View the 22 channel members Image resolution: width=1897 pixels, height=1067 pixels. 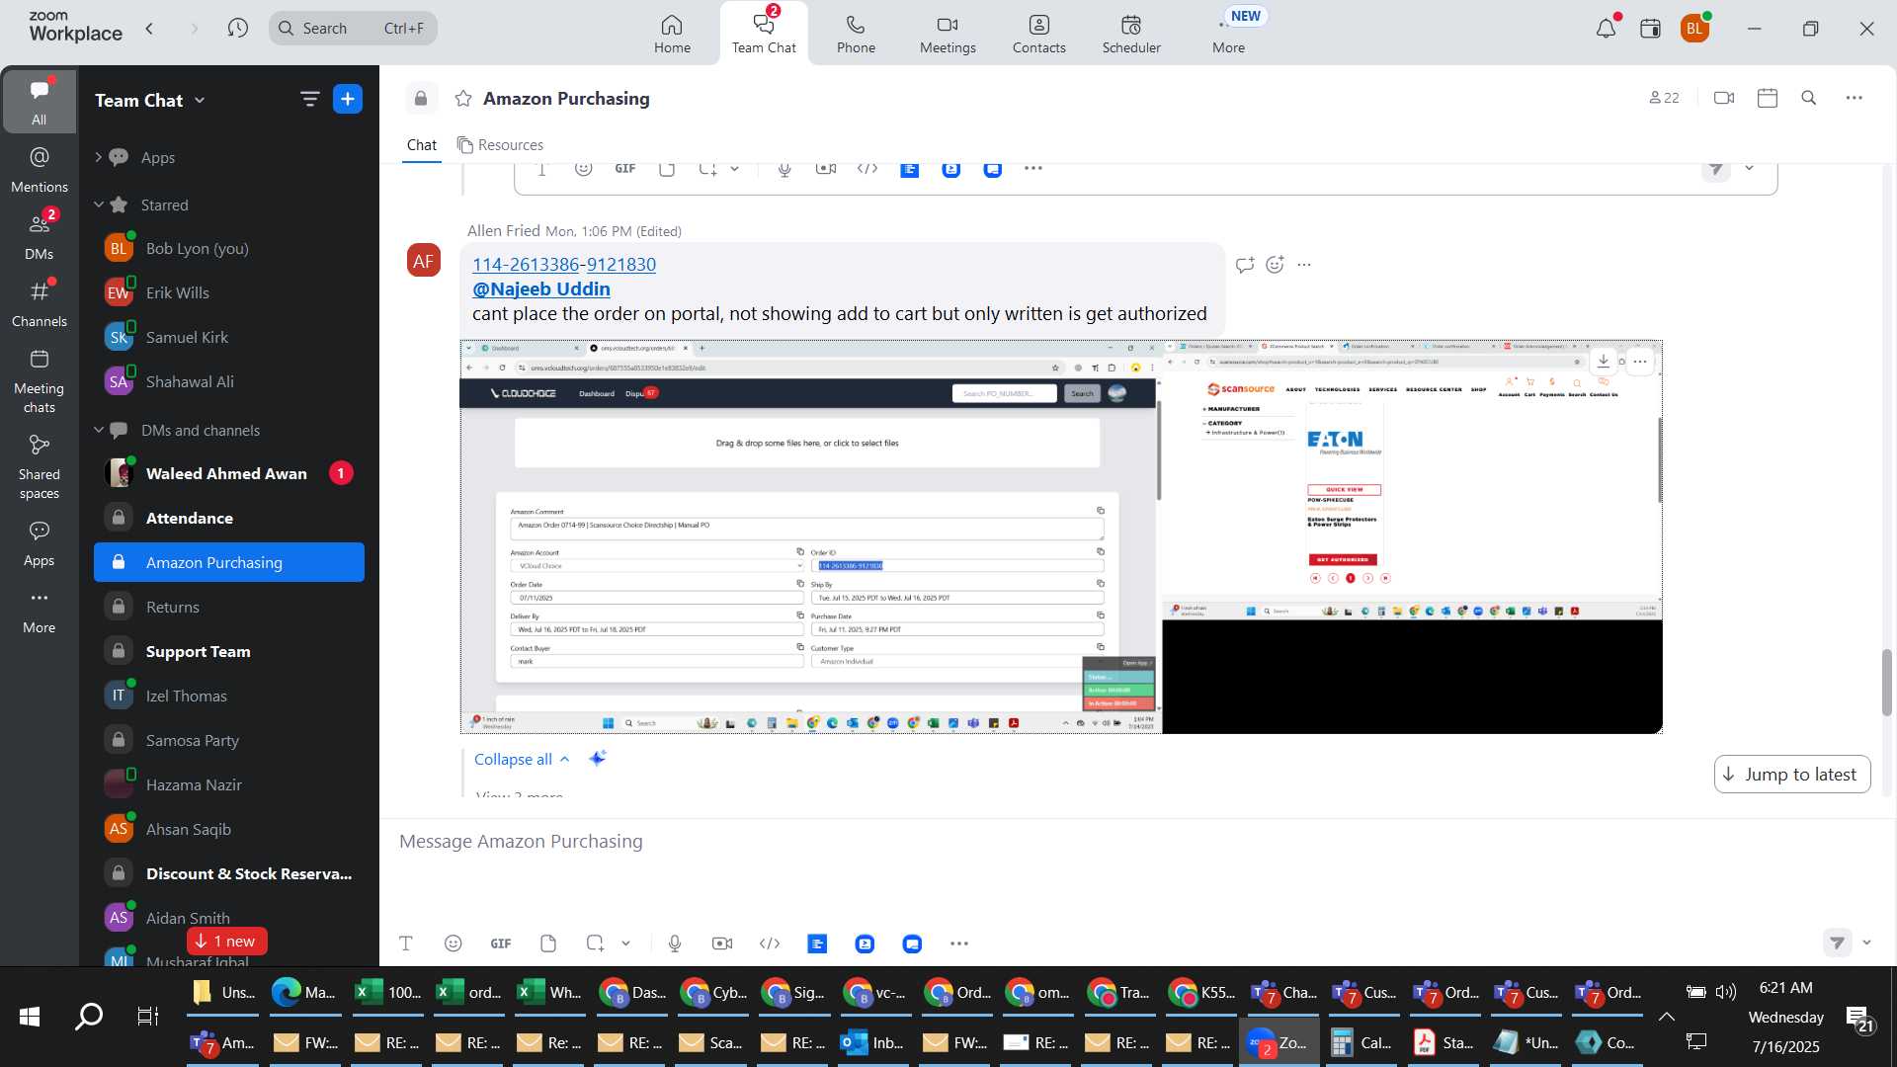tap(1664, 98)
